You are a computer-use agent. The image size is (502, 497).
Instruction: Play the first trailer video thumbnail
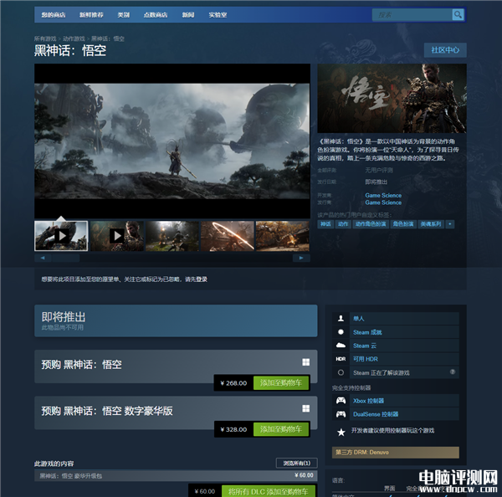click(61, 236)
